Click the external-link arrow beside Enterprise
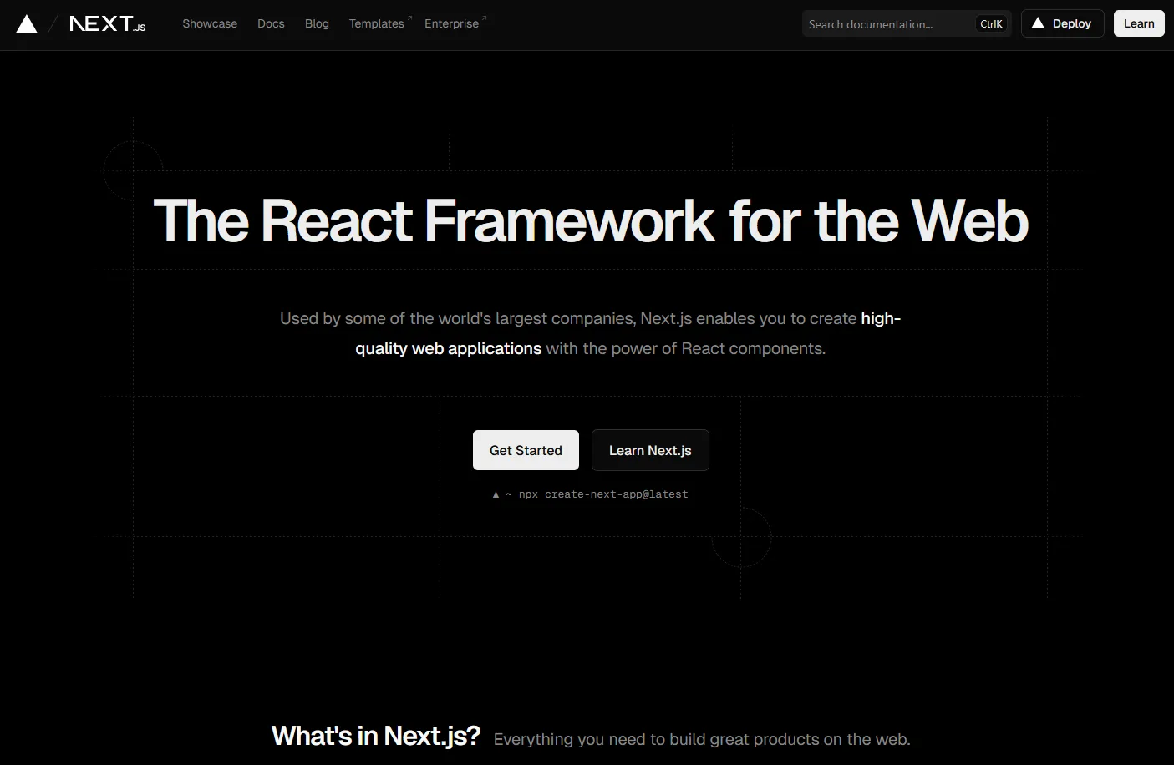Screen dimensions: 1174x765 485,18
